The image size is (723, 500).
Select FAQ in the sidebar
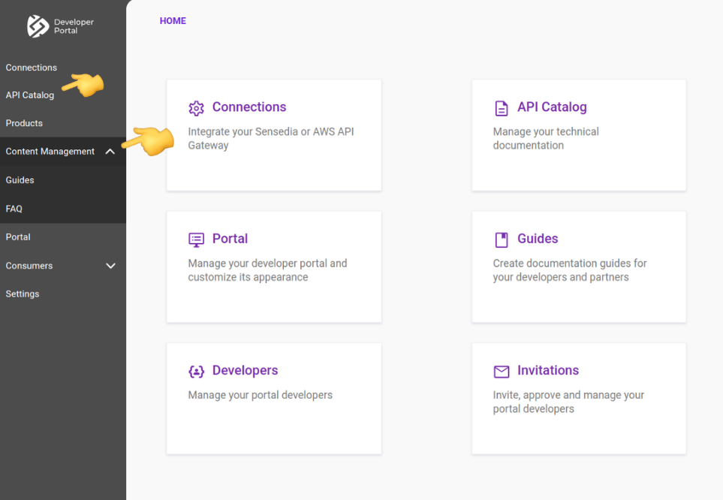(x=14, y=208)
